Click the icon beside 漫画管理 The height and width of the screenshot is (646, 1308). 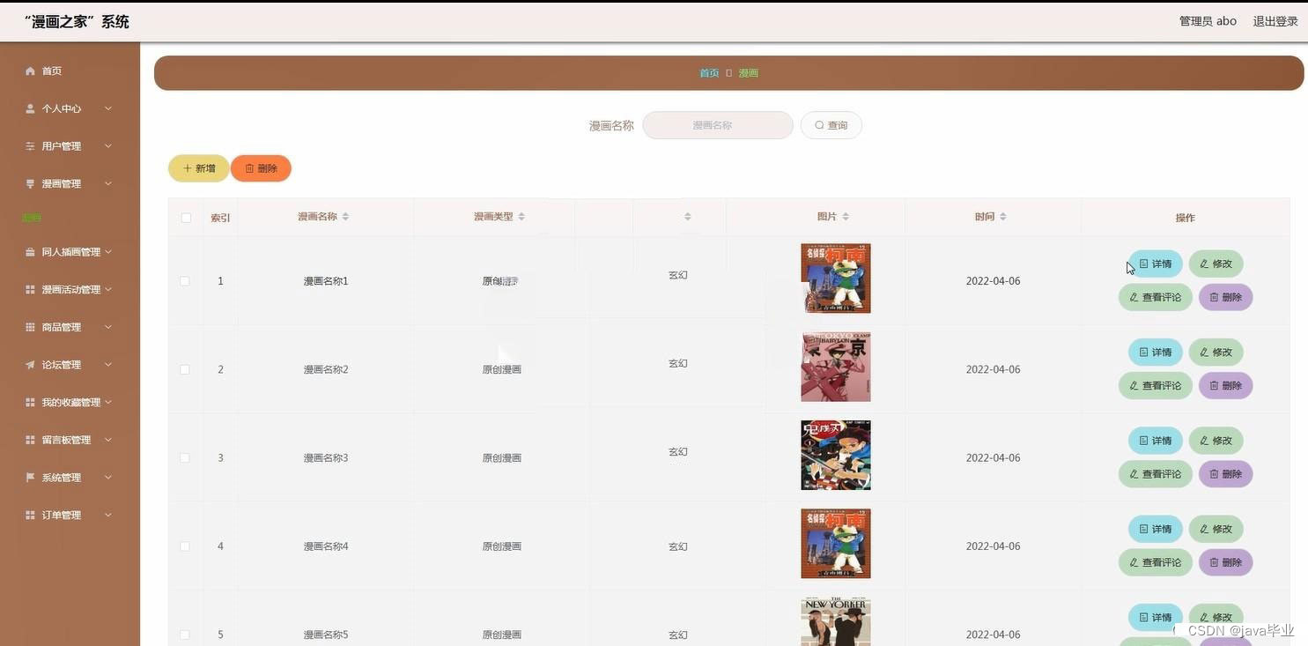pyautogui.click(x=30, y=183)
